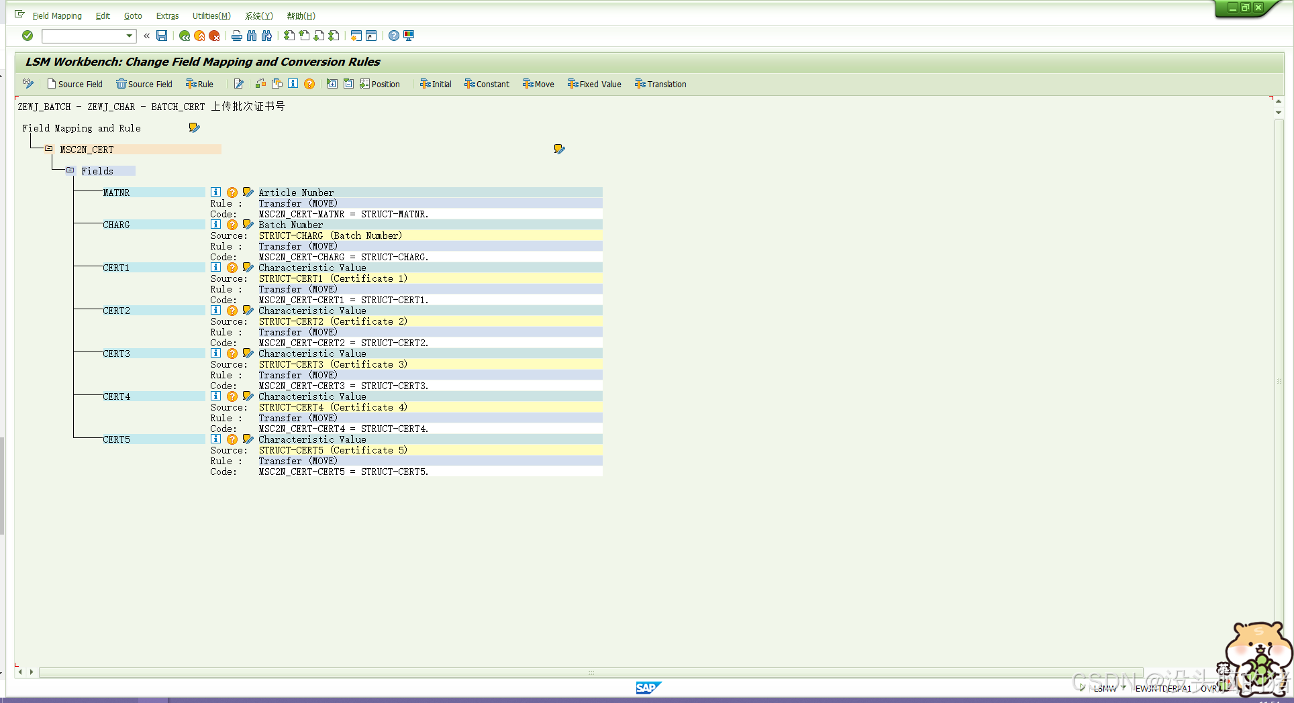Click the Find binoculars icon

pos(252,36)
